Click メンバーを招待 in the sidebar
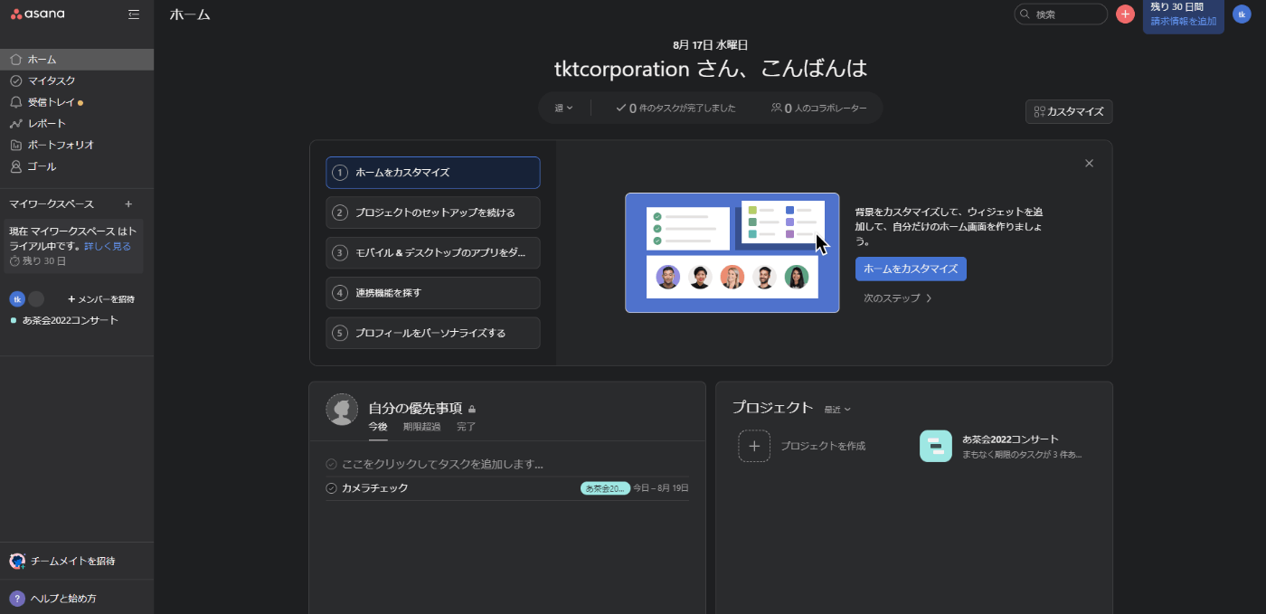The image size is (1266, 614). (101, 299)
